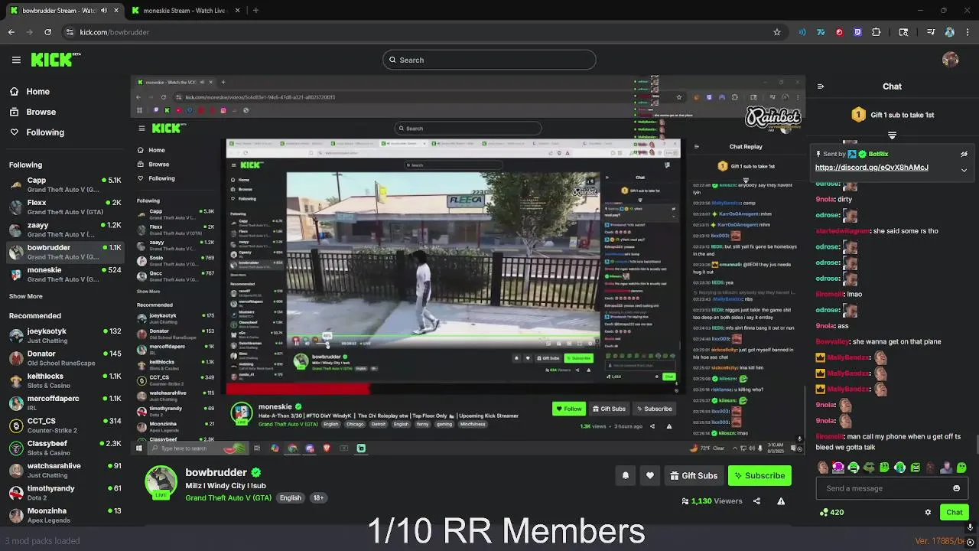Image resolution: width=979 pixels, height=551 pixels.
Task: Click bowbrudder's channel avatar
Action: pos(161,482)
